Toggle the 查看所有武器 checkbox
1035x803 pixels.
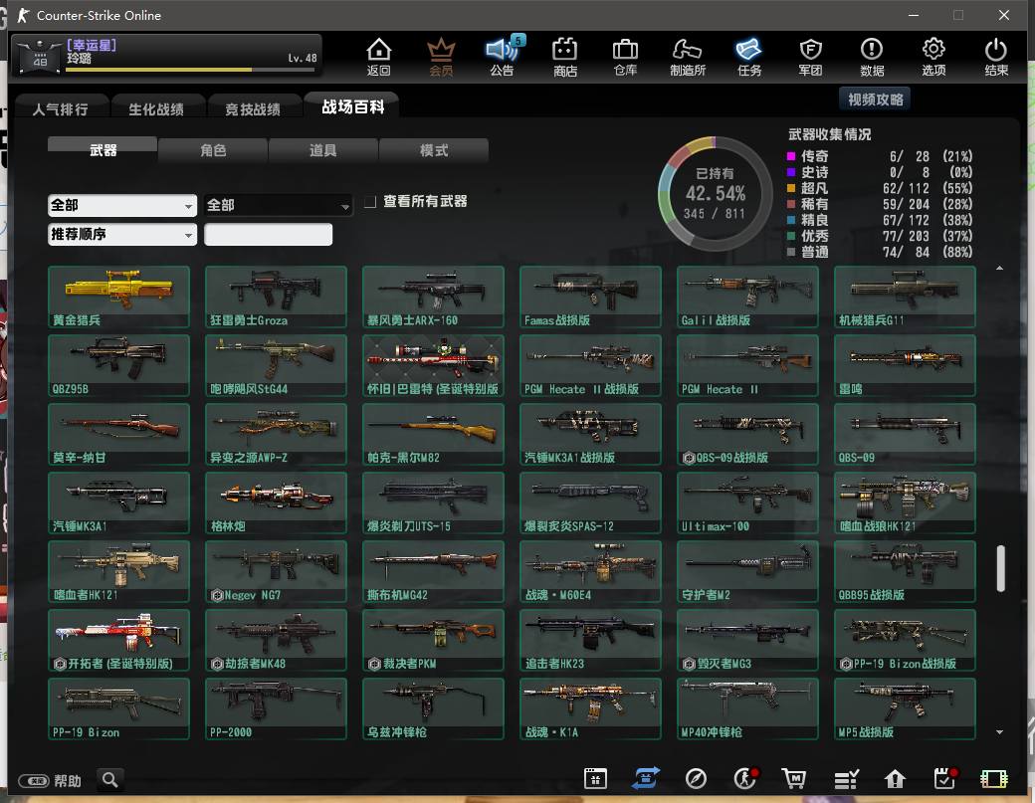tap(370, 201)
